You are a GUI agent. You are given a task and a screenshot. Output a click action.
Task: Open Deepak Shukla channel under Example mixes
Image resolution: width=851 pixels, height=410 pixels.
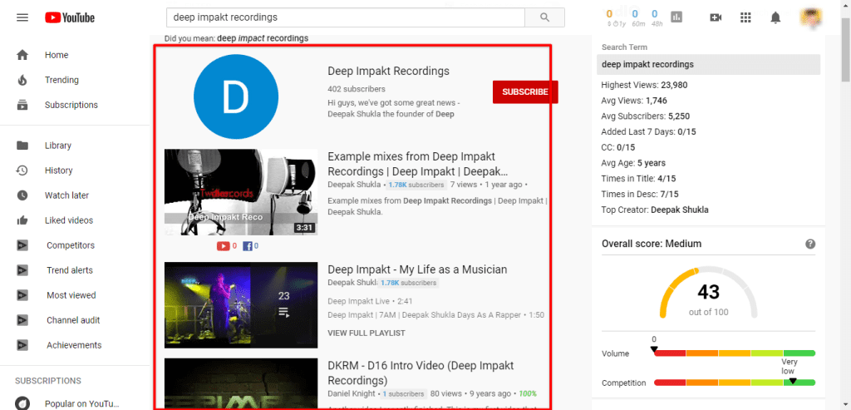(x=354, y=185)
